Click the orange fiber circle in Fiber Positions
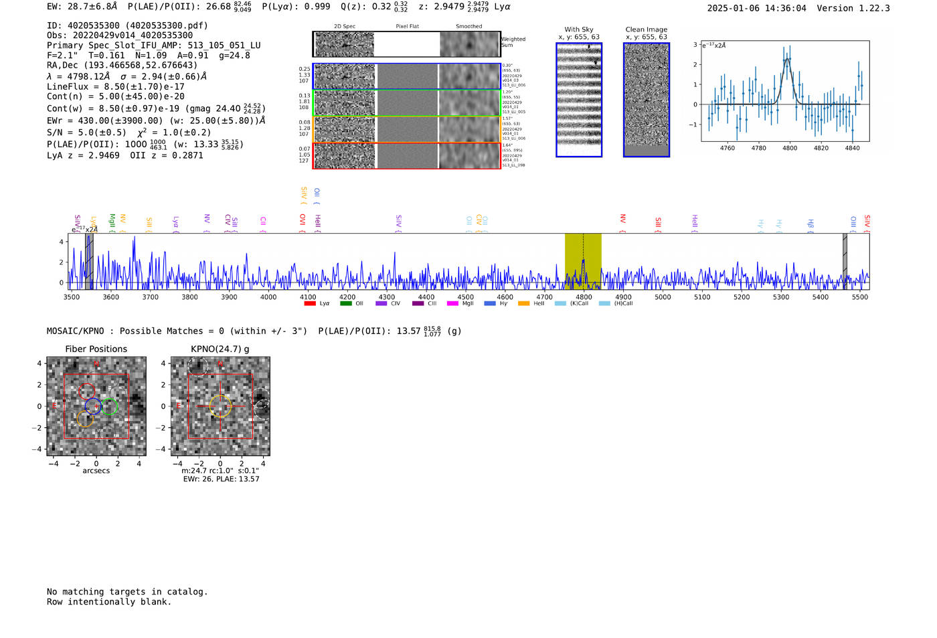The image size is (937, 638). (x=85, y=419)
